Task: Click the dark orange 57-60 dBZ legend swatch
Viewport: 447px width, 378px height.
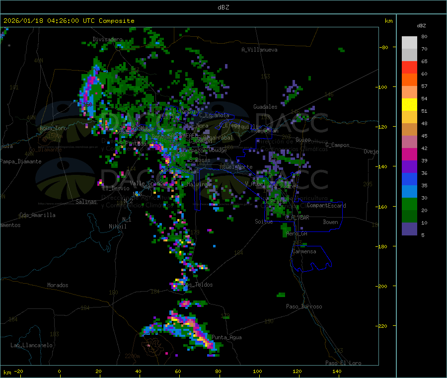Action: coord(409,80)
